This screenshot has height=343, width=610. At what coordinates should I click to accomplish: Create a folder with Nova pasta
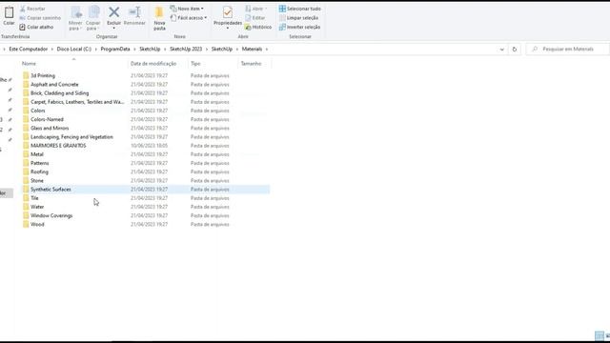click(159, 18)
